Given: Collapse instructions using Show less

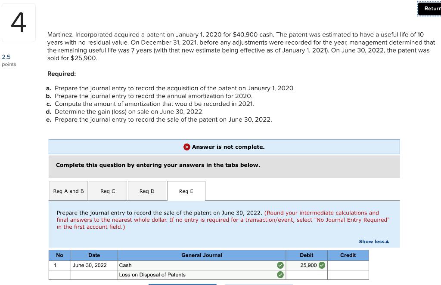Looking at the screenshot, I should click(x=373, y=242).
